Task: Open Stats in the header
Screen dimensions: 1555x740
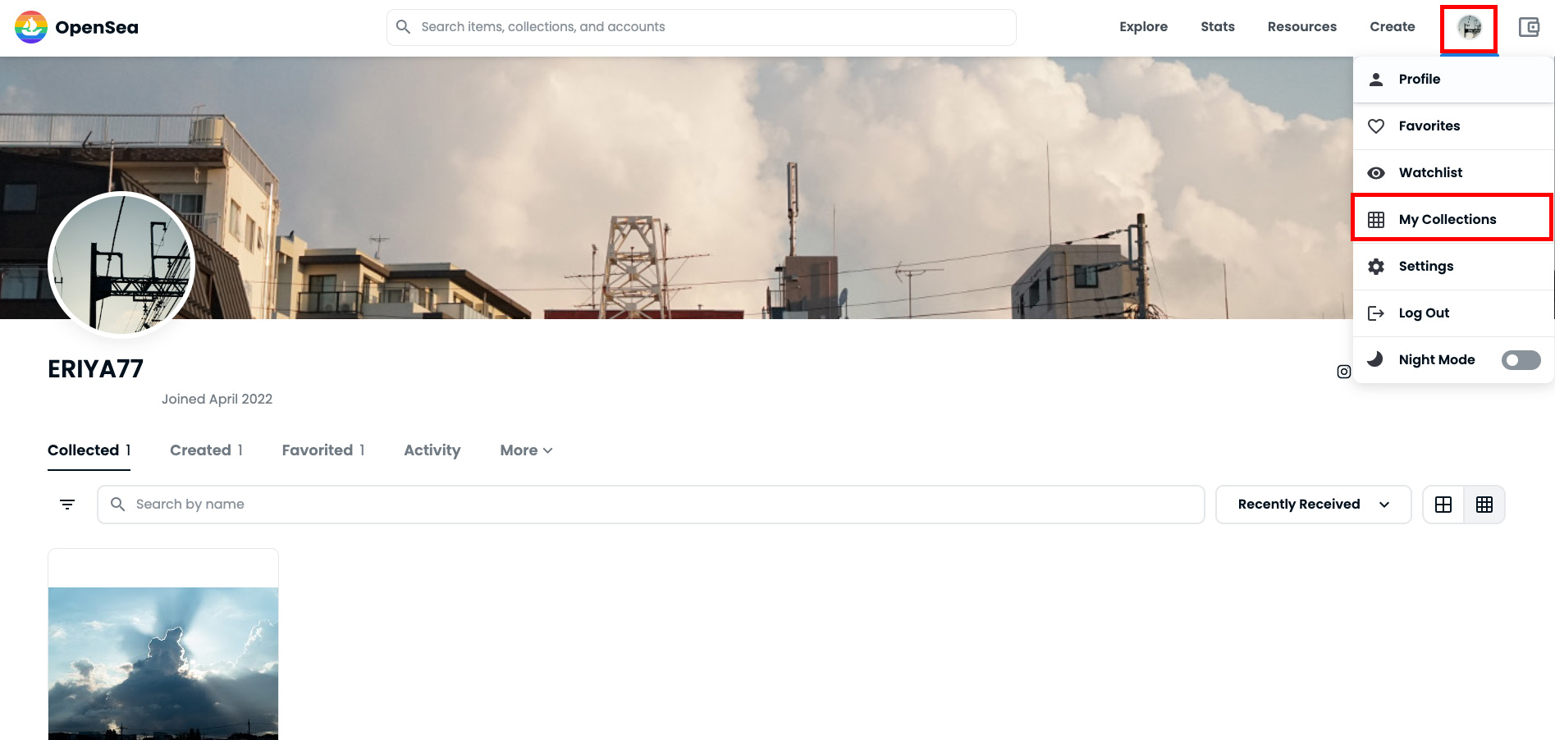Action: (x=1218, y=27)
